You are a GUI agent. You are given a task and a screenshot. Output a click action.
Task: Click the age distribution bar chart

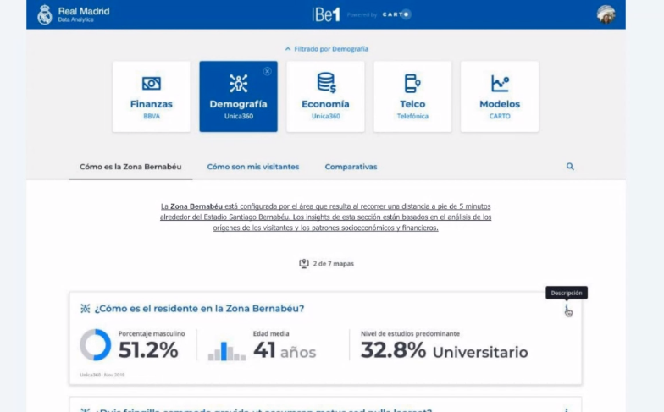click(227, 351)
